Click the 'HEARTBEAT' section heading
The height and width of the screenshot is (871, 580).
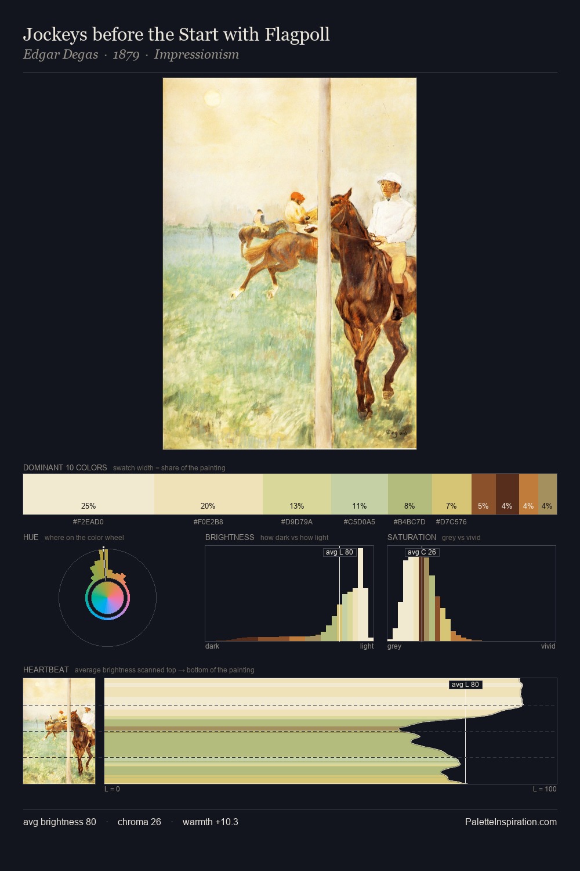(x=46, y=670)
